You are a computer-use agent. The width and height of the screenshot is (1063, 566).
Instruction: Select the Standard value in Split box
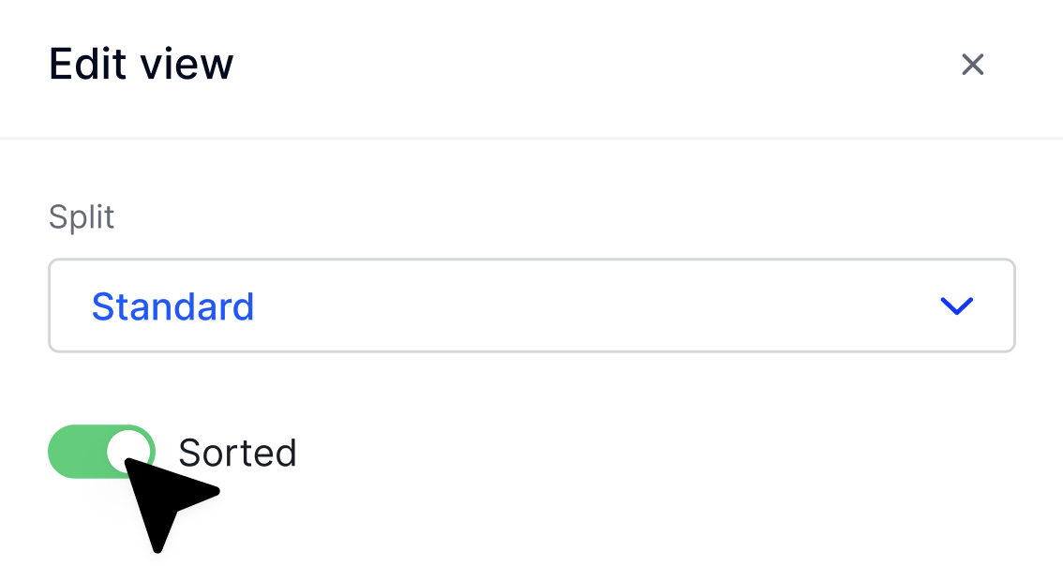pos(172,306)
